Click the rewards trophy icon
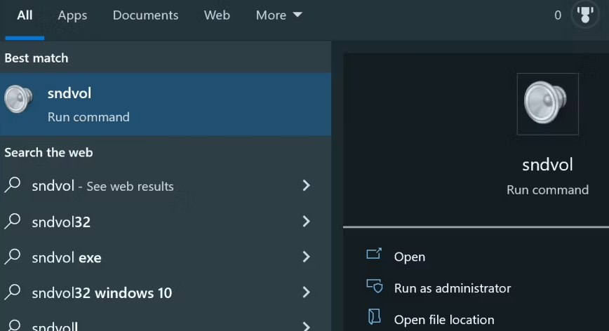This screenshot has width=609, height=331. click(585, 15)
